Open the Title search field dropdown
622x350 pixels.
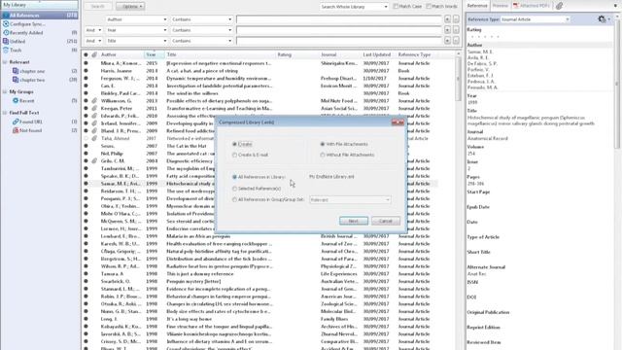coord(136,41)
